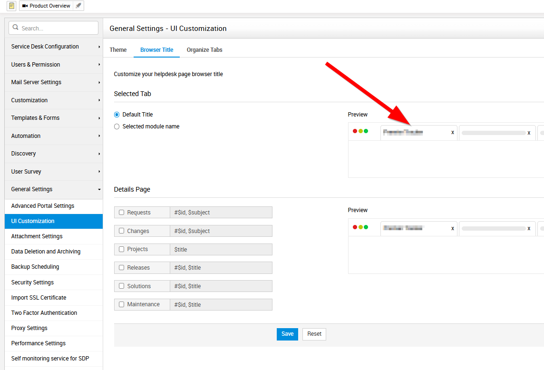Close second tab in Selected Tab preview
Screen dimensions: 544x370
tap(529, 133)
